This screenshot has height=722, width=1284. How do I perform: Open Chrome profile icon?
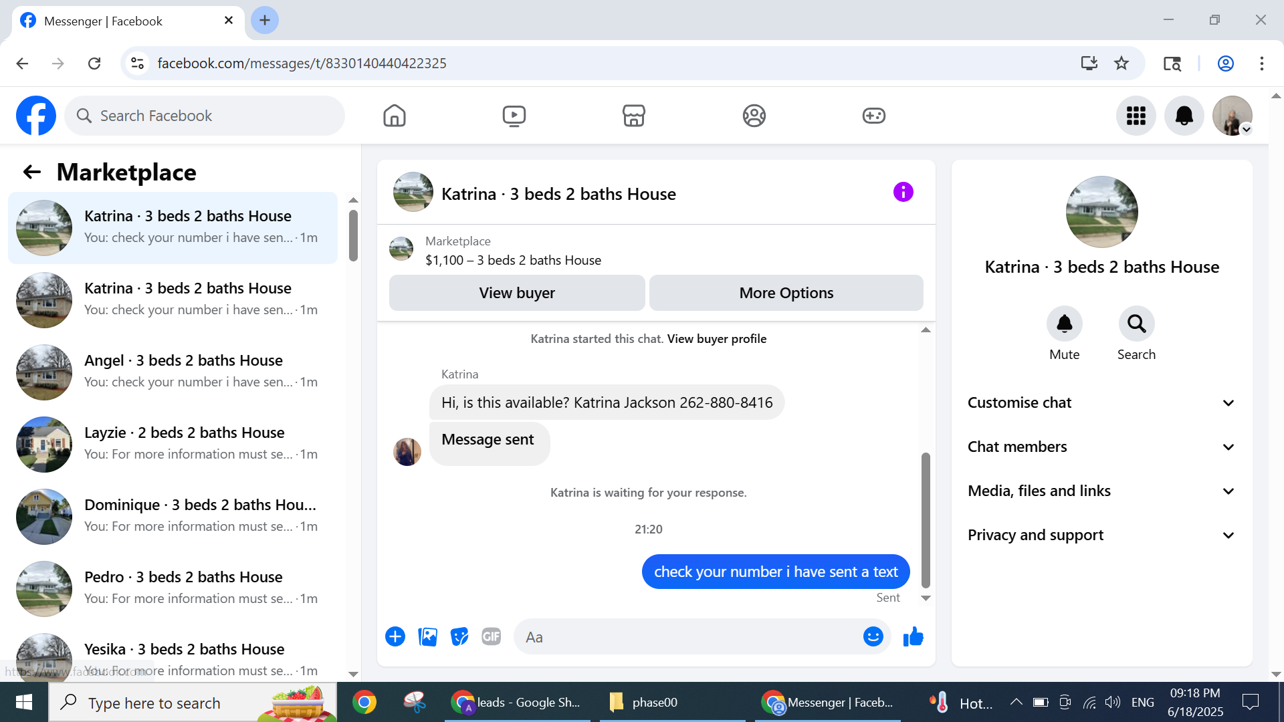click(x=1226, y=64)
